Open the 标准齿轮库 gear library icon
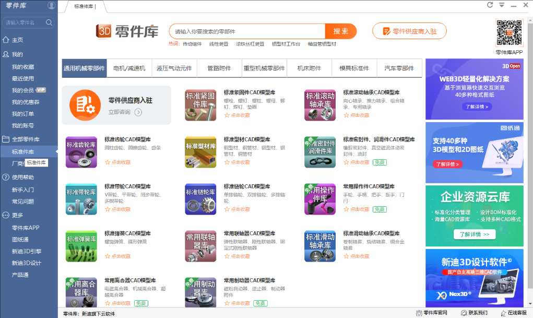Viewport: 533px width, 318px height. [x=81, y=152]
